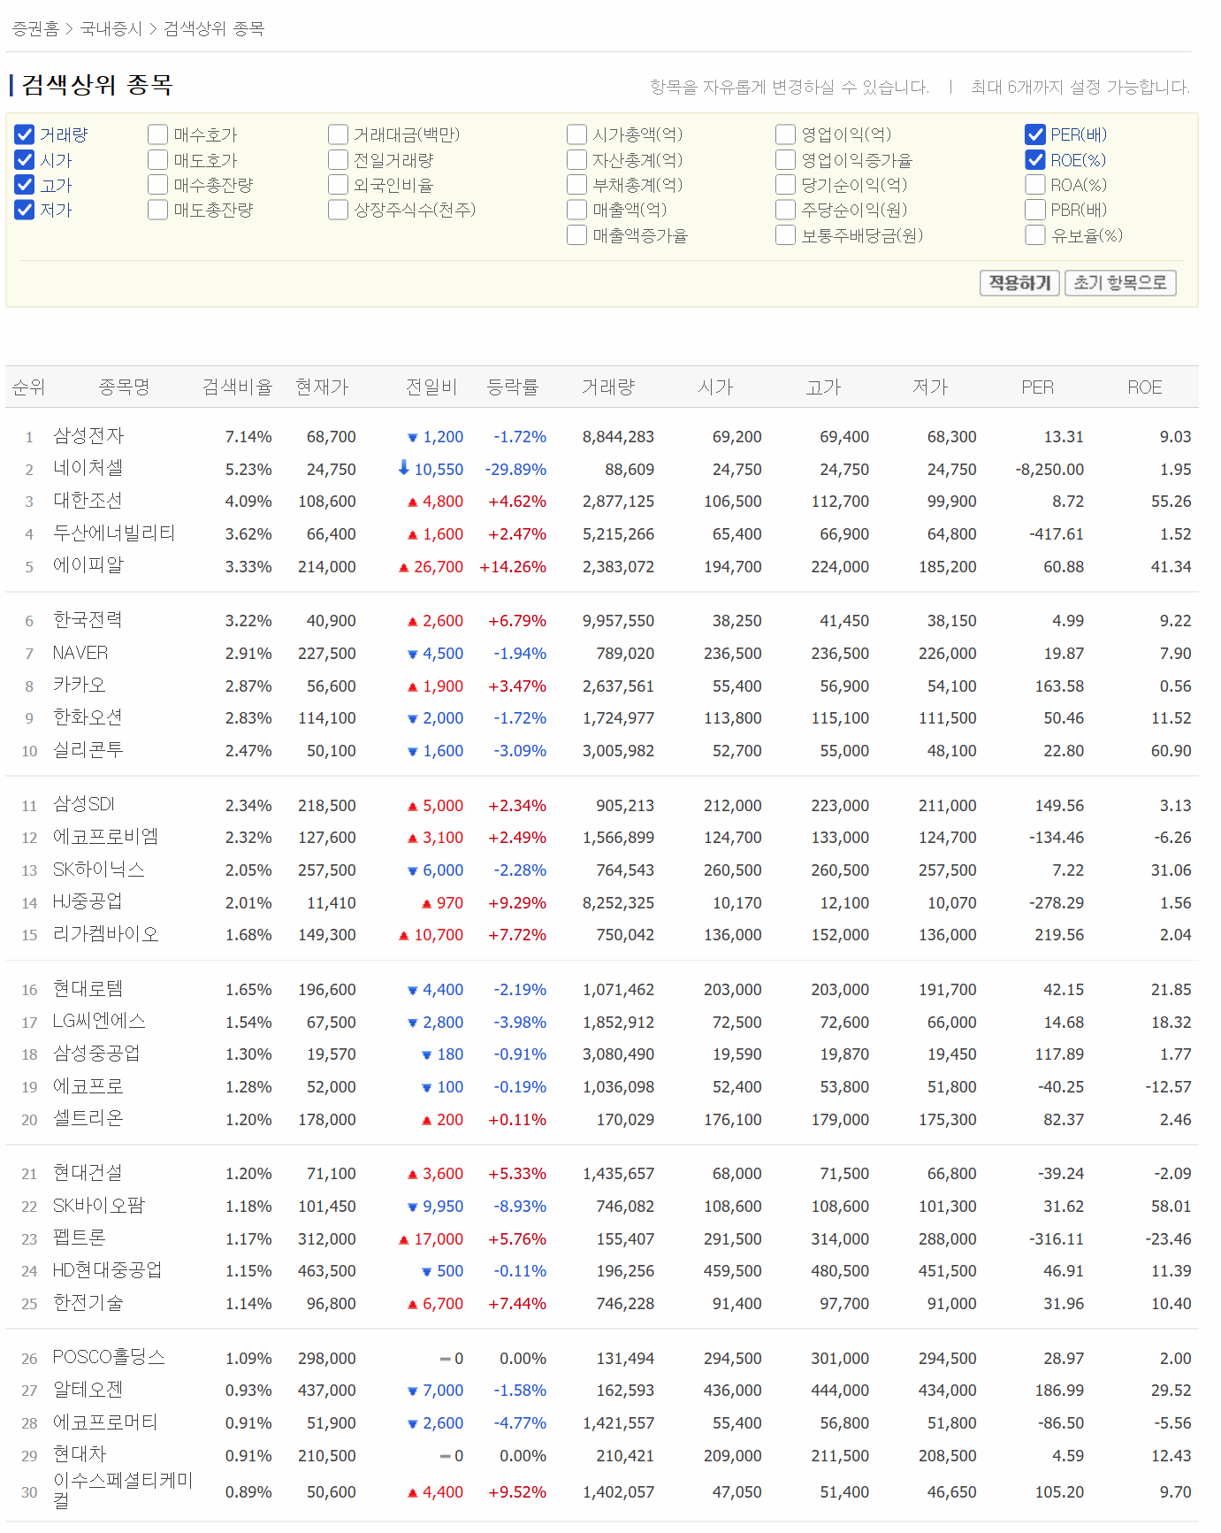Tick the 영업이익(억) checkbox
The height and width of the screenshot is (1533, 1221).
coord(785,134)
